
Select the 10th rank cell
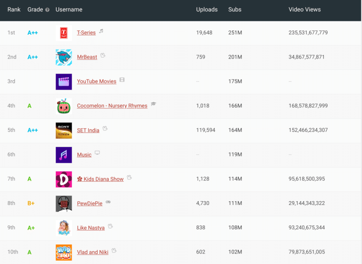[x=13, y=252]
